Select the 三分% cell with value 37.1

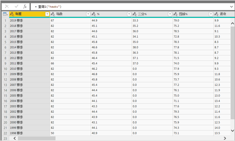point(152,58)
